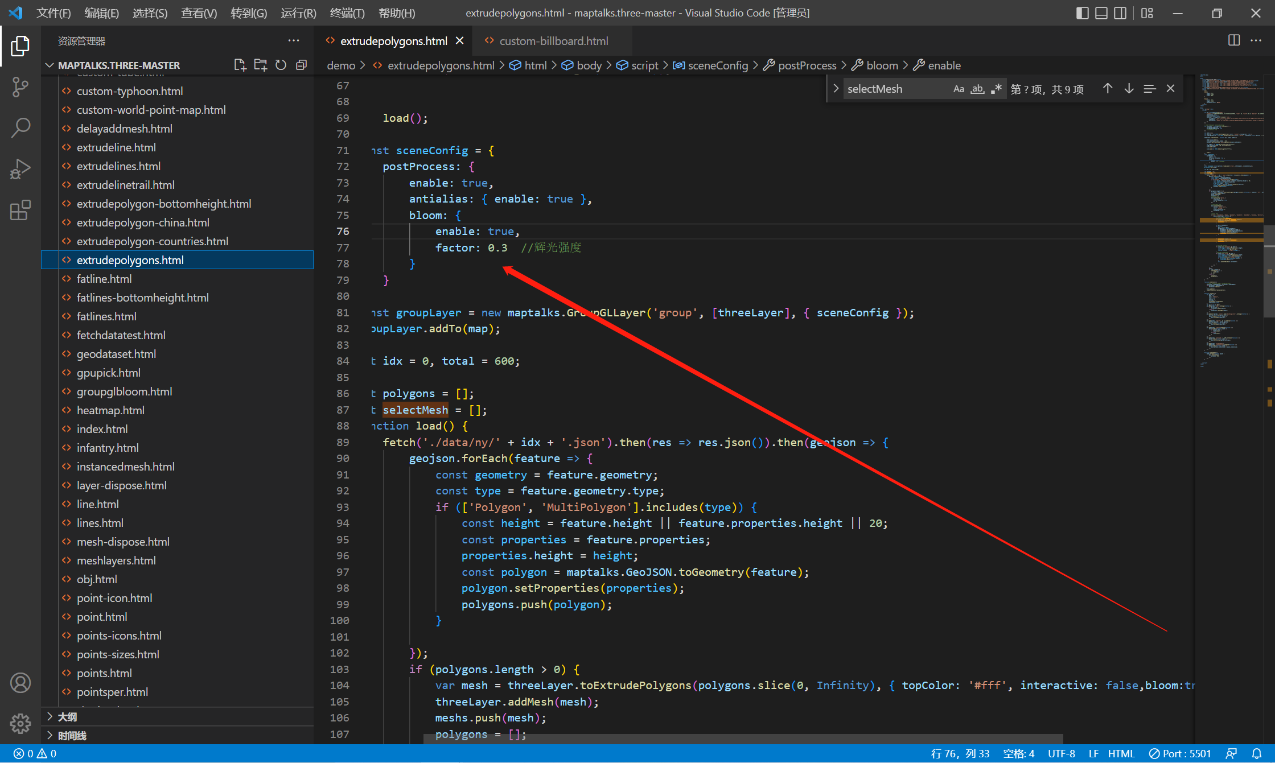The image size is (1275, 763).
Task: Toggle Match Case in find widget
Action: [x=959, y=89]
